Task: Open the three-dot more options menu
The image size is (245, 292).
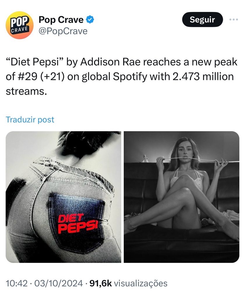Action: [234, 19]
